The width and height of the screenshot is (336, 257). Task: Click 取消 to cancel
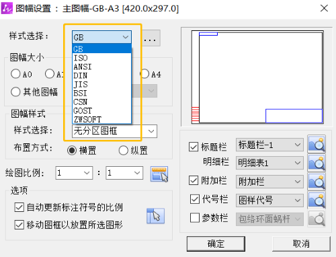click(x=301, y=244)
